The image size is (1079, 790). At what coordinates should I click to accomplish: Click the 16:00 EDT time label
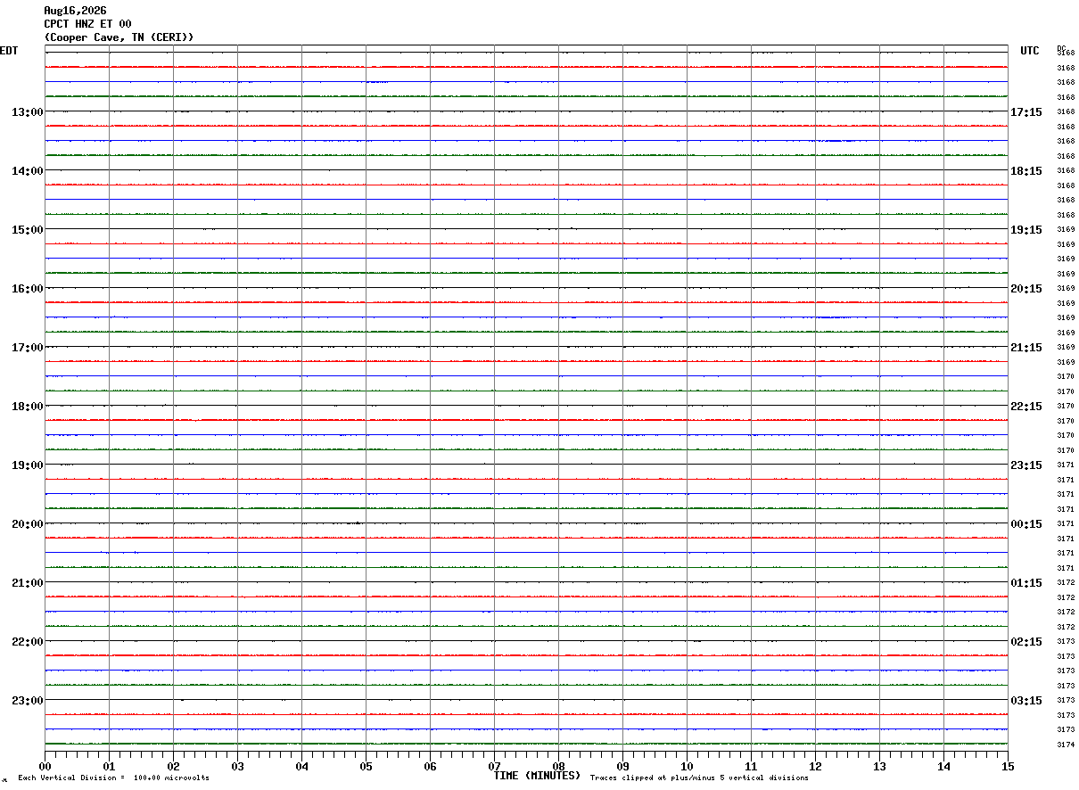pos(27,288)
